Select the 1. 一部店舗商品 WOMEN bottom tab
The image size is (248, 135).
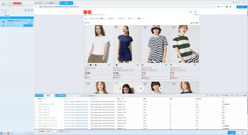pos(46,131)
